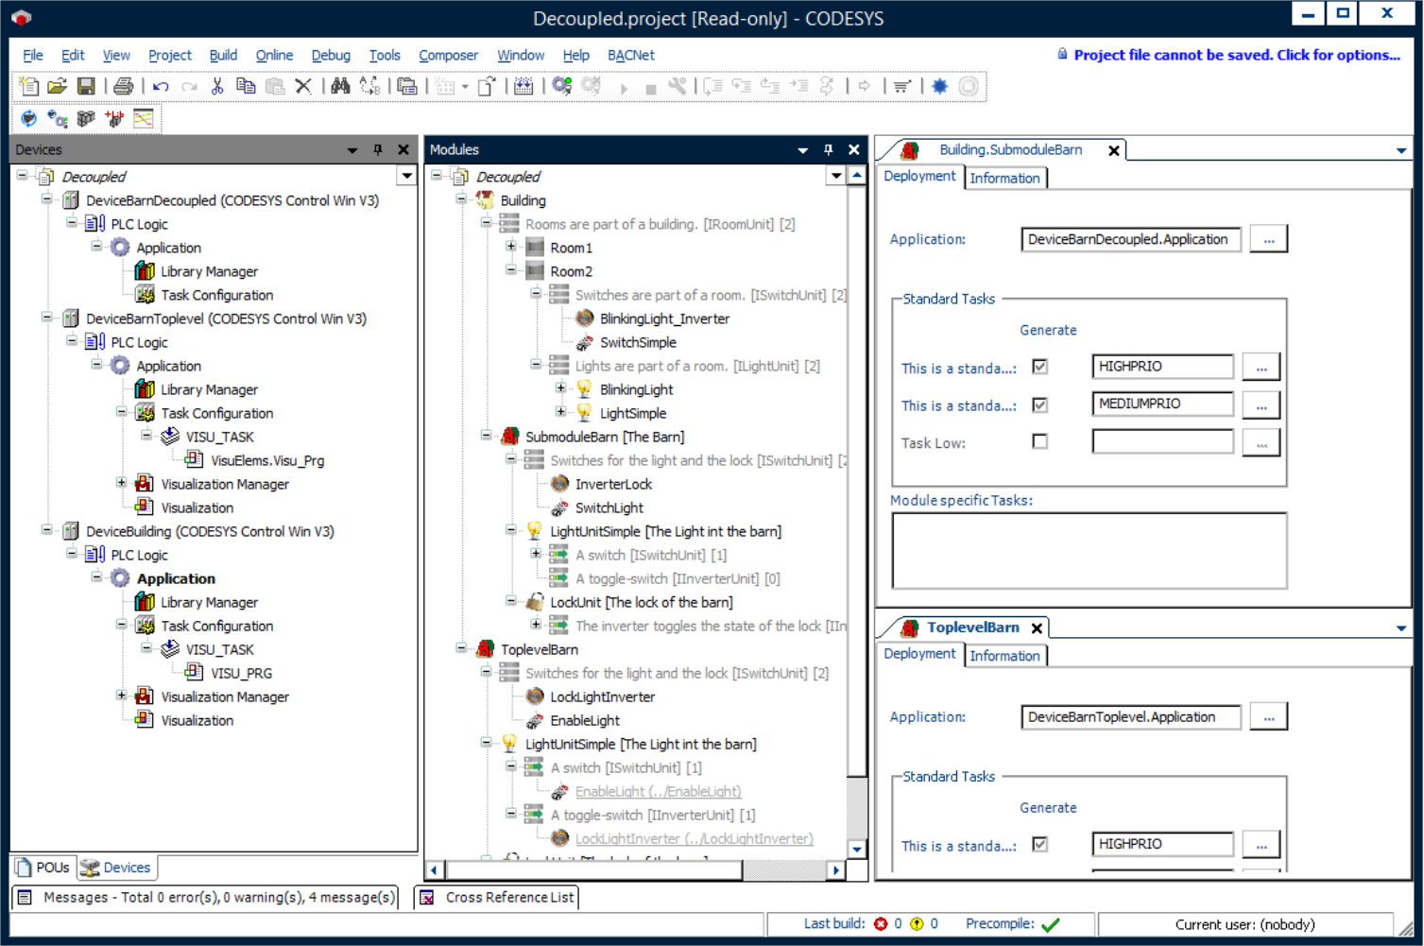The width and height of the screenshot is (1424, 946).
Task: Open the Devices panel dropdown arrow
Action: pyautogui.click(x=352, y=150)
